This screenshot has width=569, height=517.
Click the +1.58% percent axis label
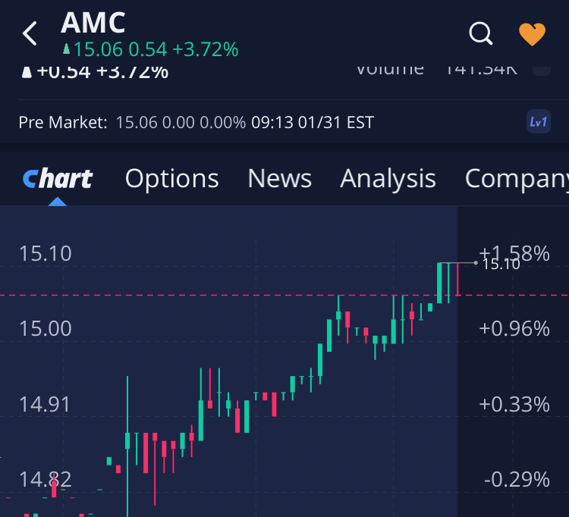click(514, 253)
